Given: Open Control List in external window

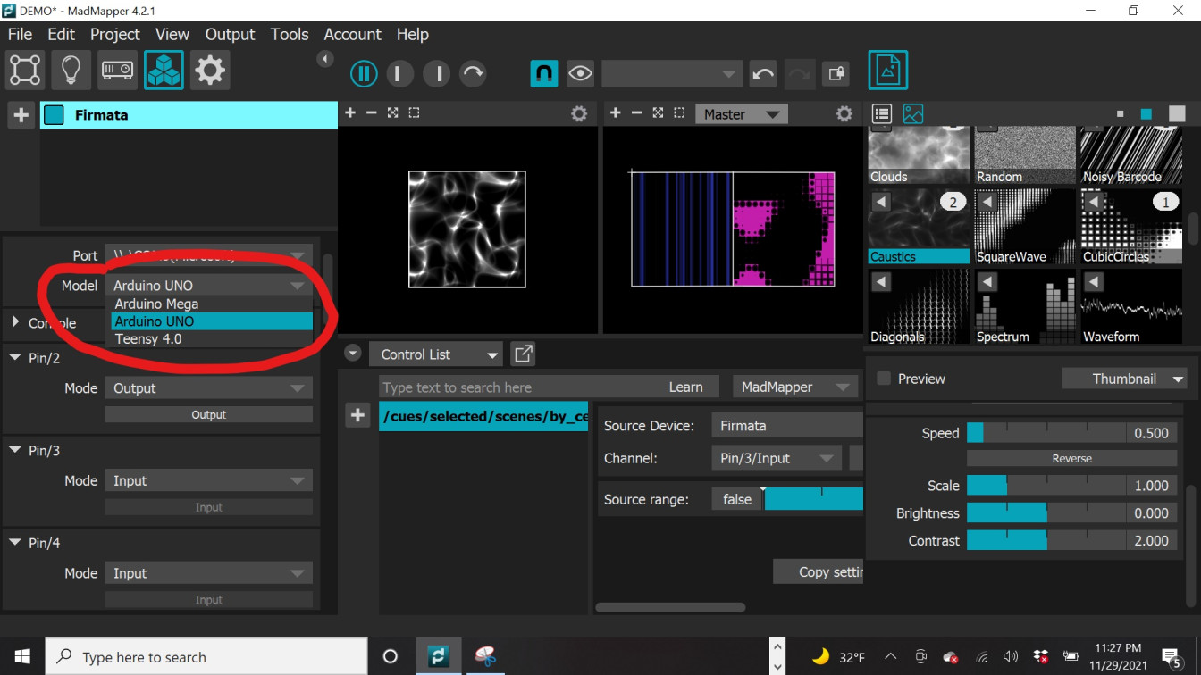Looking at the screenshot, I should click(x=523, y=354).
